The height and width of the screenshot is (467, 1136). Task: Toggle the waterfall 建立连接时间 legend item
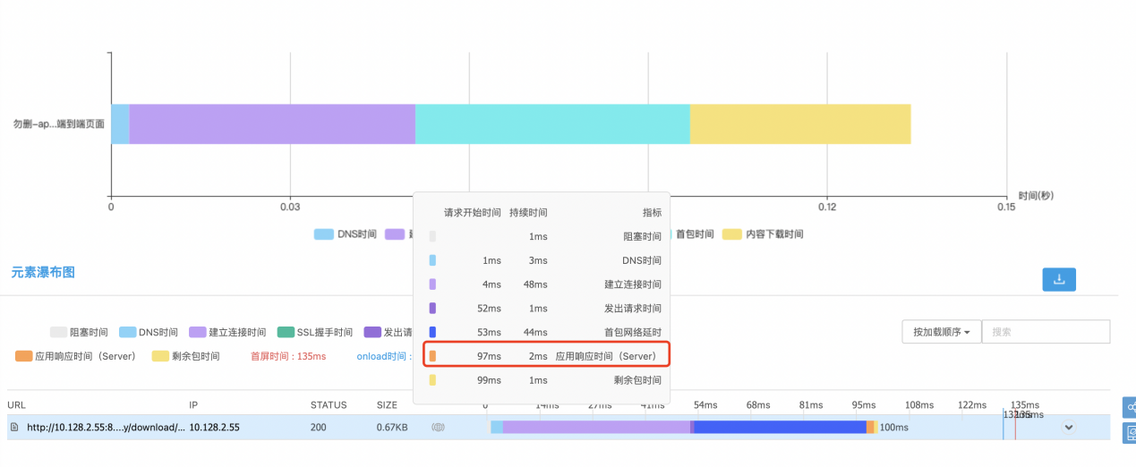click(226, 333)
